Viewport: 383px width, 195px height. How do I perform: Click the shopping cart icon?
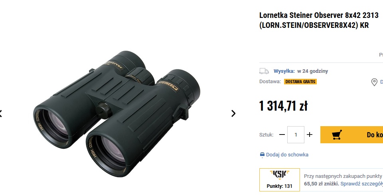point(337,135)
